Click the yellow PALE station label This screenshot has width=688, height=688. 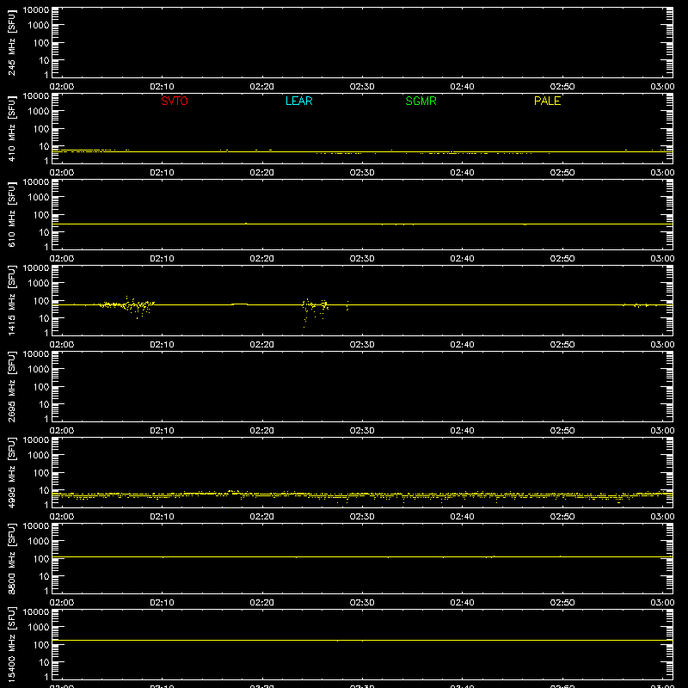547,101
